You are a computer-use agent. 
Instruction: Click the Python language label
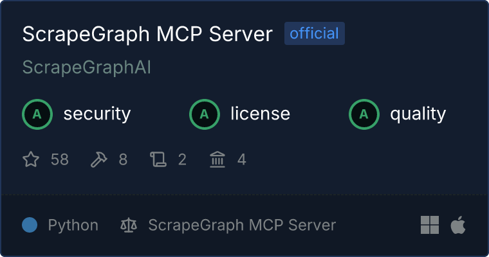(x=73, y=225)
